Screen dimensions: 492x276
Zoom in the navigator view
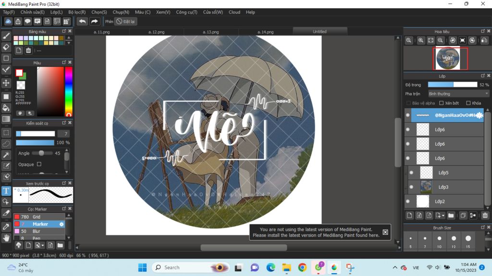420,40
